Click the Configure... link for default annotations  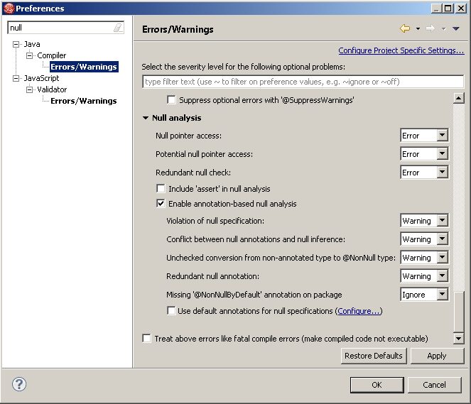[x=359, y=311]
